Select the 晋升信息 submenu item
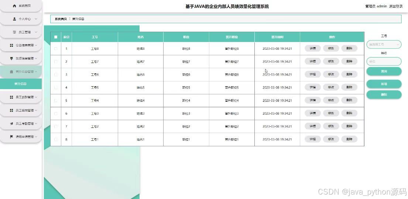Image resolution: width=408 pixels, height=199 pixels. click(x=21, y=84)
